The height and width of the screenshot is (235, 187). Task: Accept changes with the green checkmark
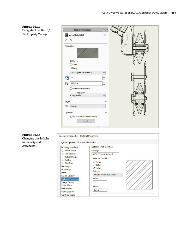pyautogui.click(x=66, y=40)
